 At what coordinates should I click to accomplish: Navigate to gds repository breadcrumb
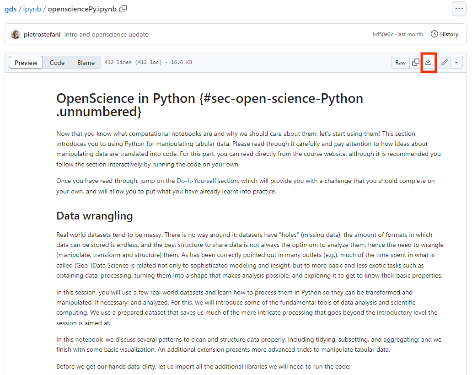(10, 9)
